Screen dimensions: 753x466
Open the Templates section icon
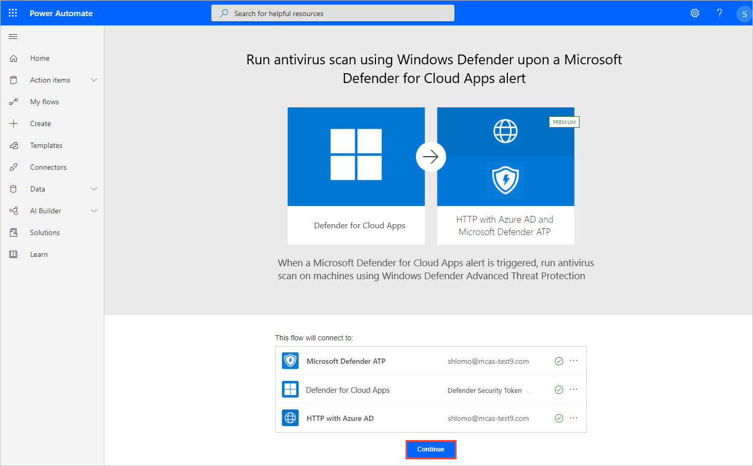[x=13, y=145]
